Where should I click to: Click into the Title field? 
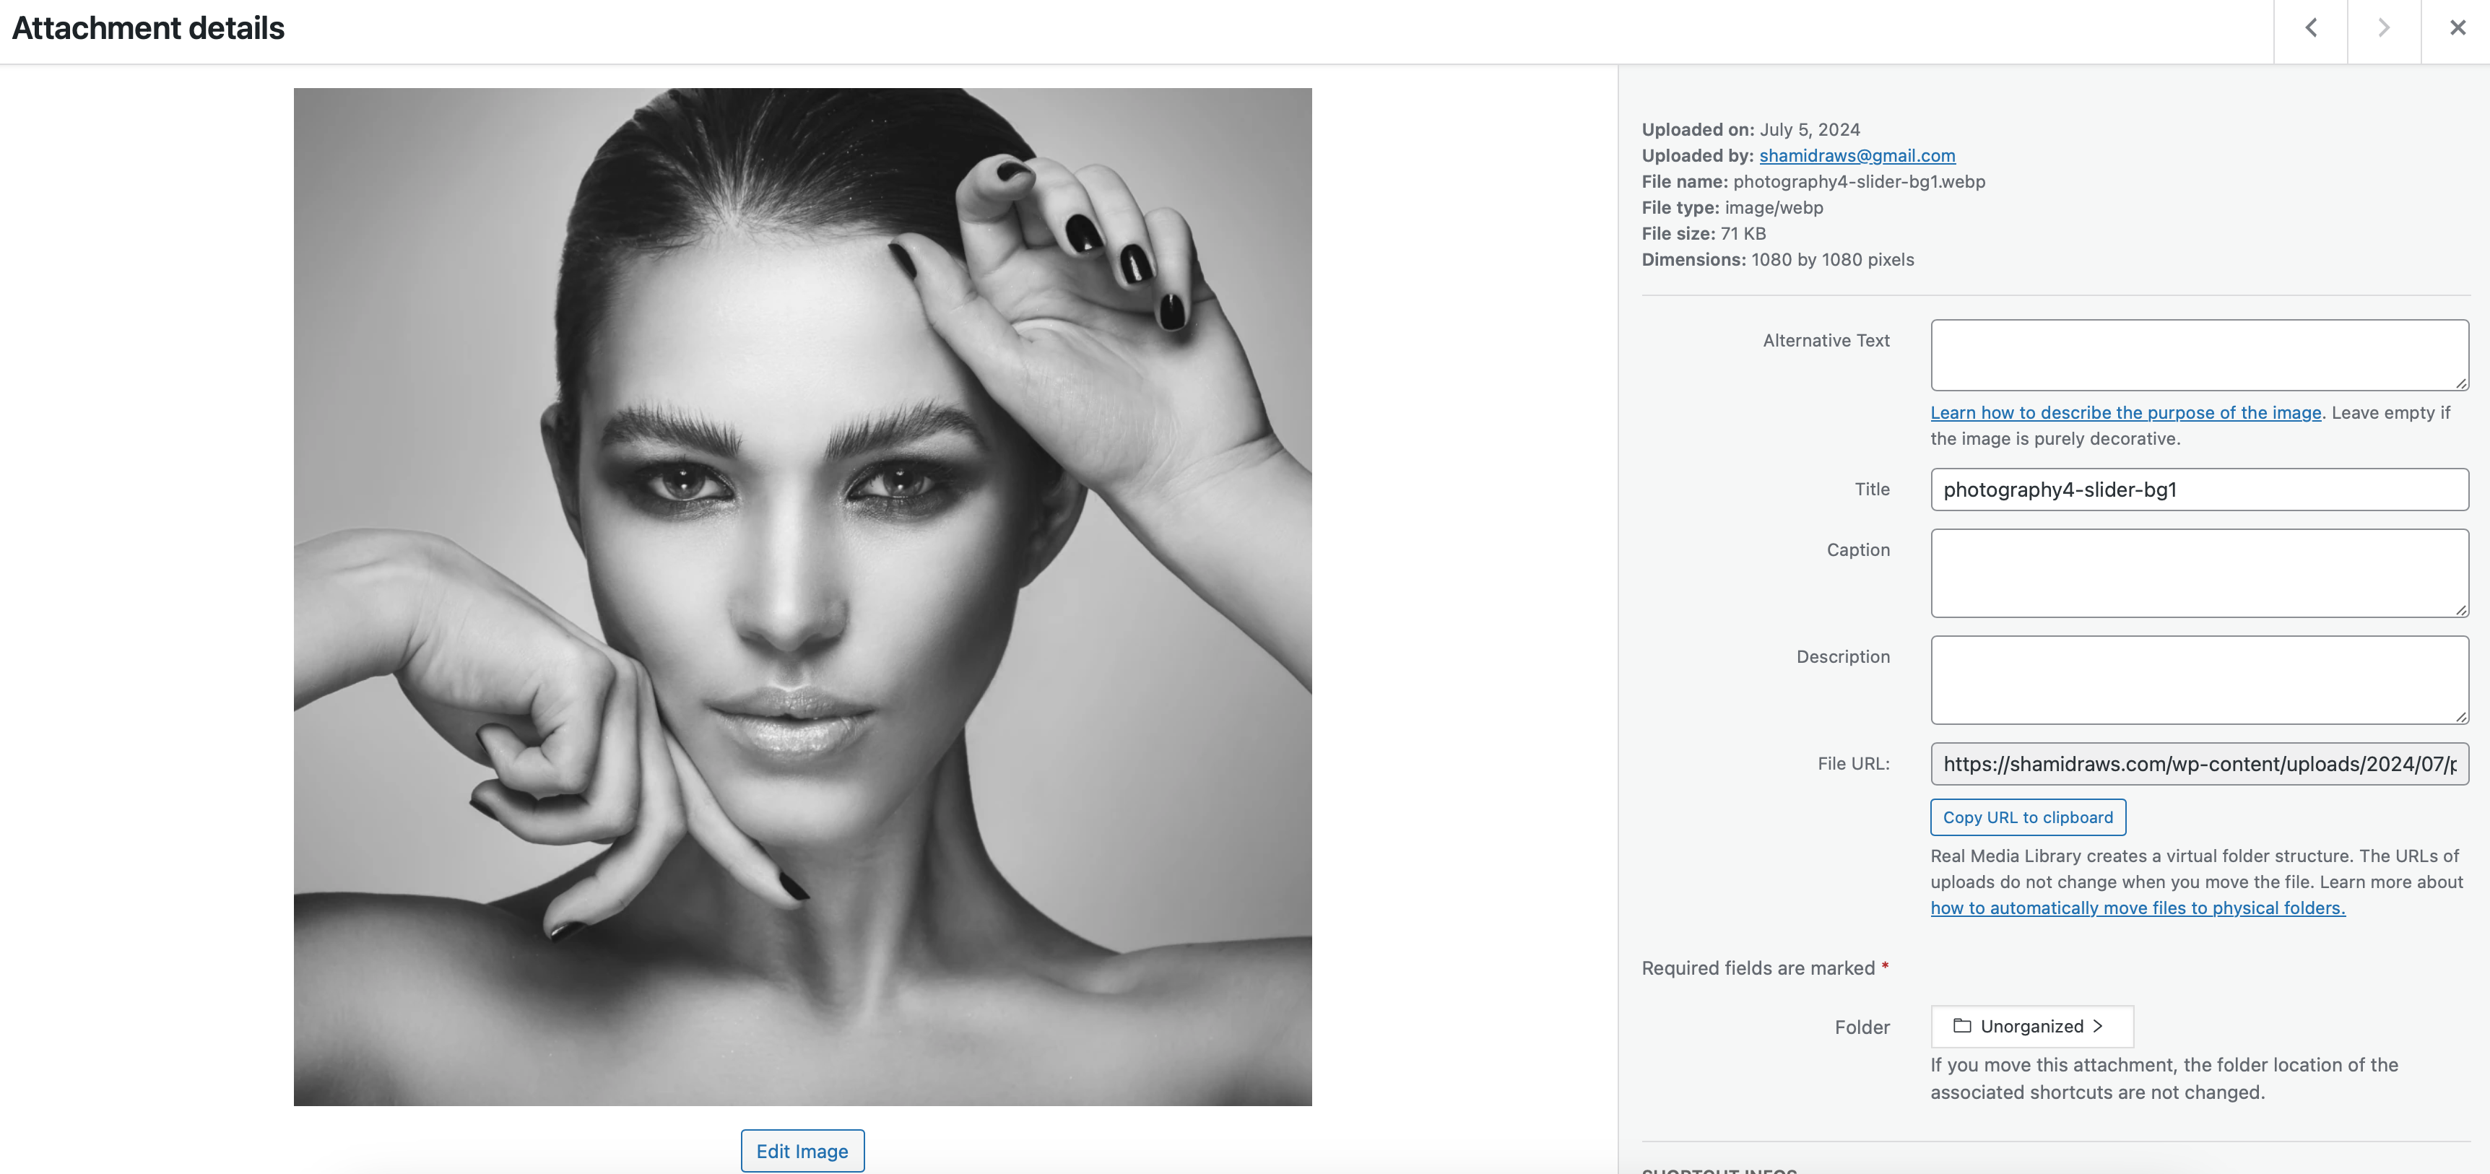(2198, 490)
